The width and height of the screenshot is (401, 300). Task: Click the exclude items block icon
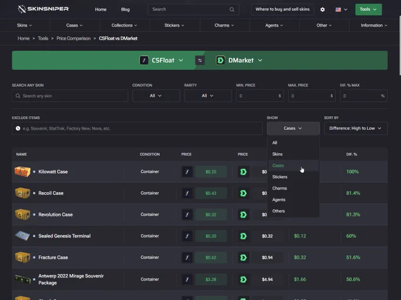click(x=18, y=128)
